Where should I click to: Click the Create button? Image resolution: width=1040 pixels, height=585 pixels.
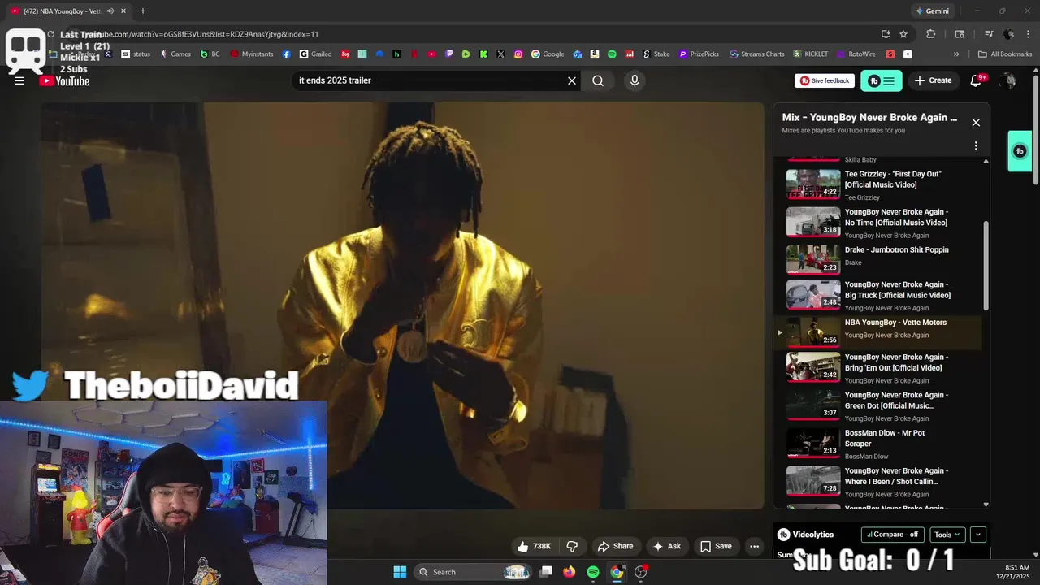pos(933,80)
